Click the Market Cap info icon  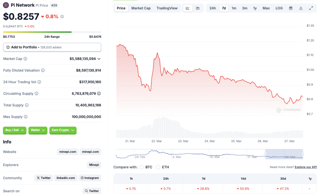[25, 59]
